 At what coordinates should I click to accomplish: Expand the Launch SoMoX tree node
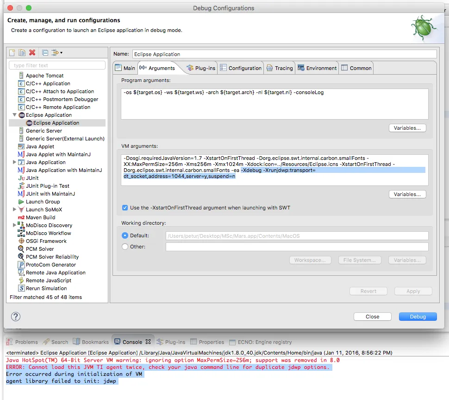pos(14,210)
